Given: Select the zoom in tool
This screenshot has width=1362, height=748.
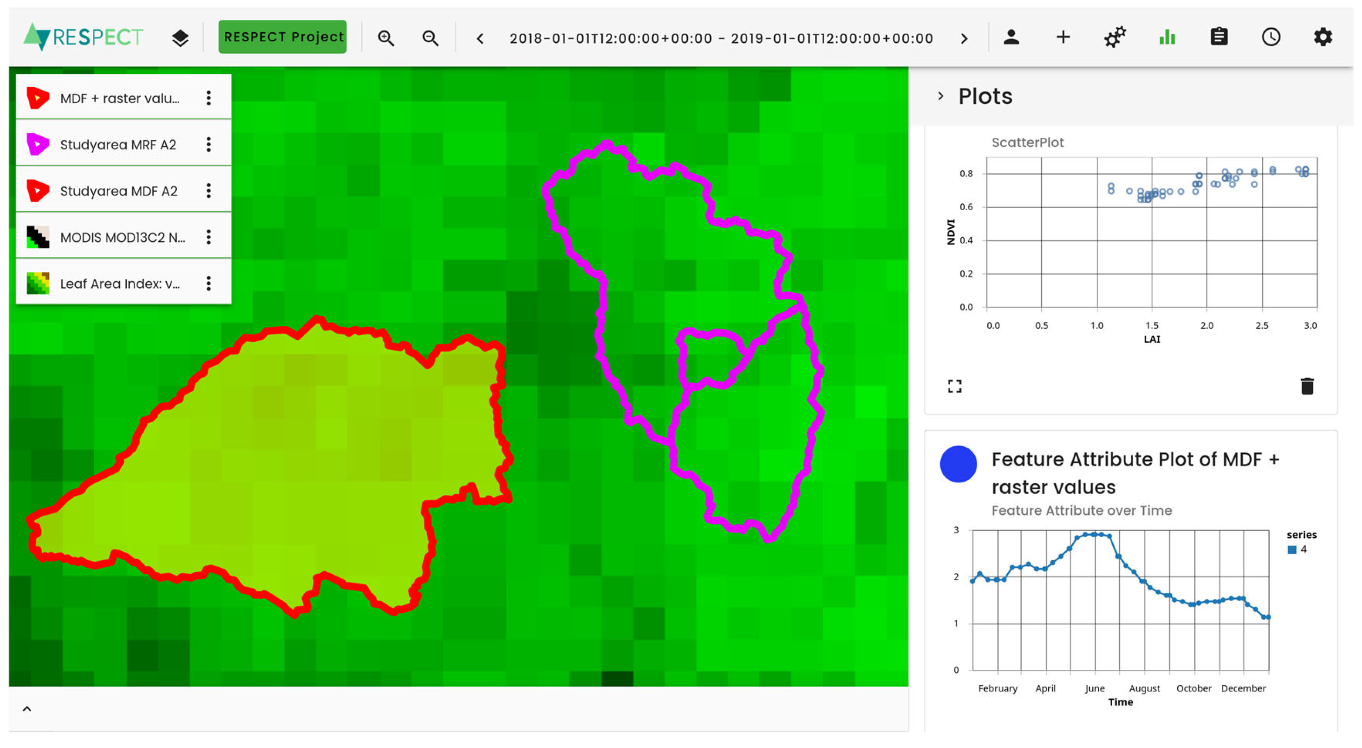Looking at the screenshot, I should pyautogui.click(x=386, y=38).
